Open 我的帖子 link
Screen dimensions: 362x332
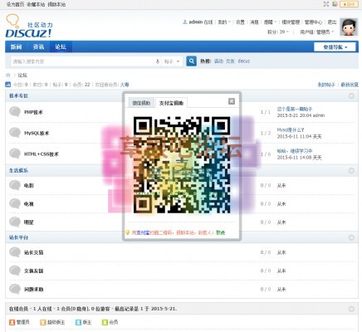click(326, 85)
